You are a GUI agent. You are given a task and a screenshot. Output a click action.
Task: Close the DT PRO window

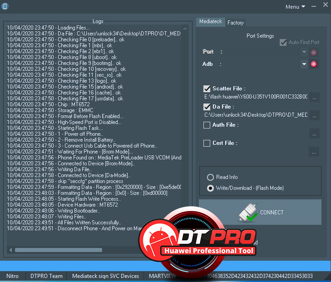(x=325, y=5)
